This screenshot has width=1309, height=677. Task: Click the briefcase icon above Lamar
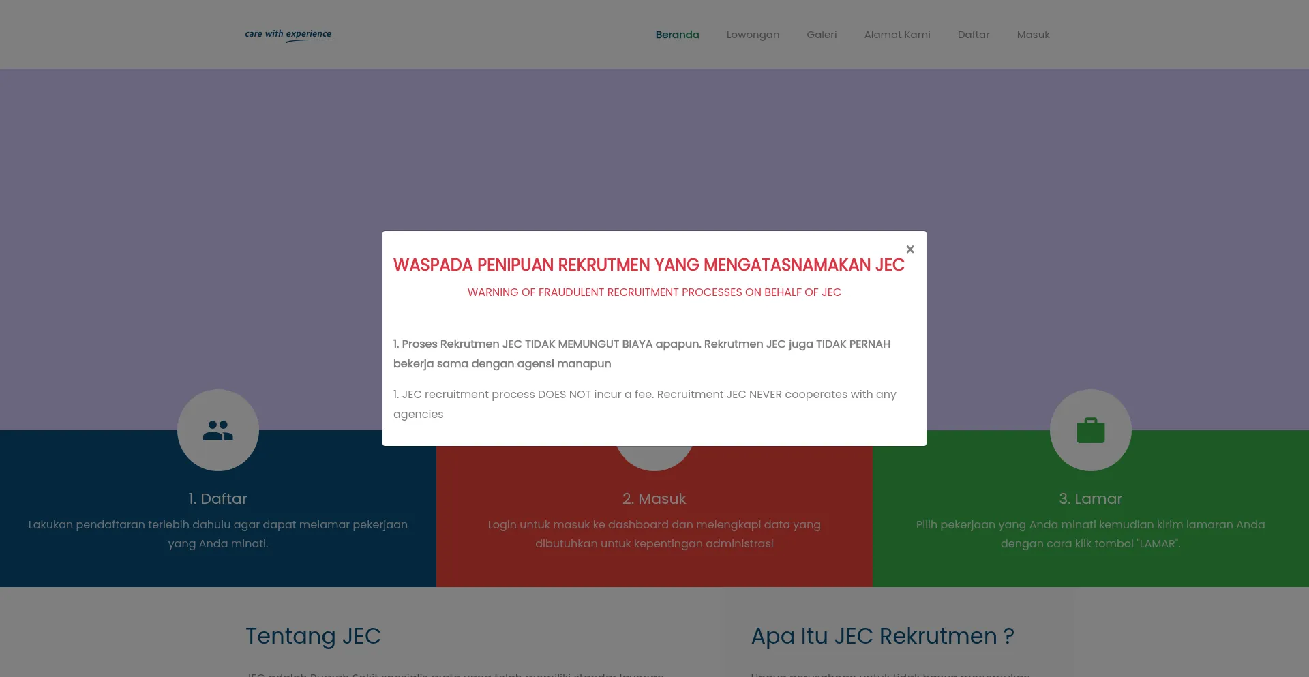coord(1091,430)
